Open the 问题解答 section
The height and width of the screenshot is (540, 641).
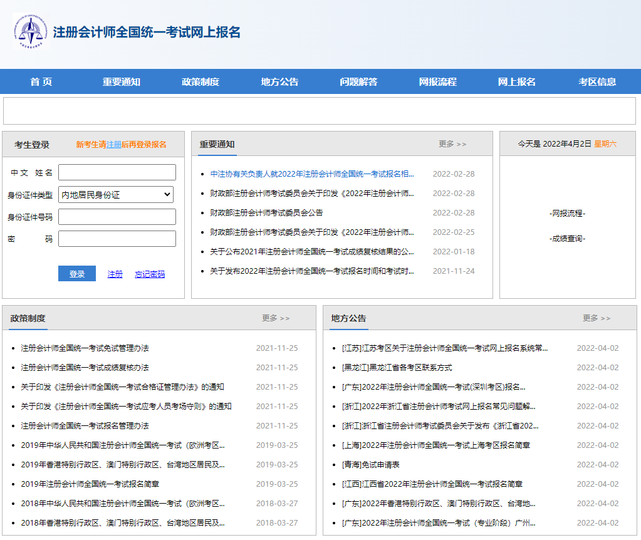coord(357,81)
